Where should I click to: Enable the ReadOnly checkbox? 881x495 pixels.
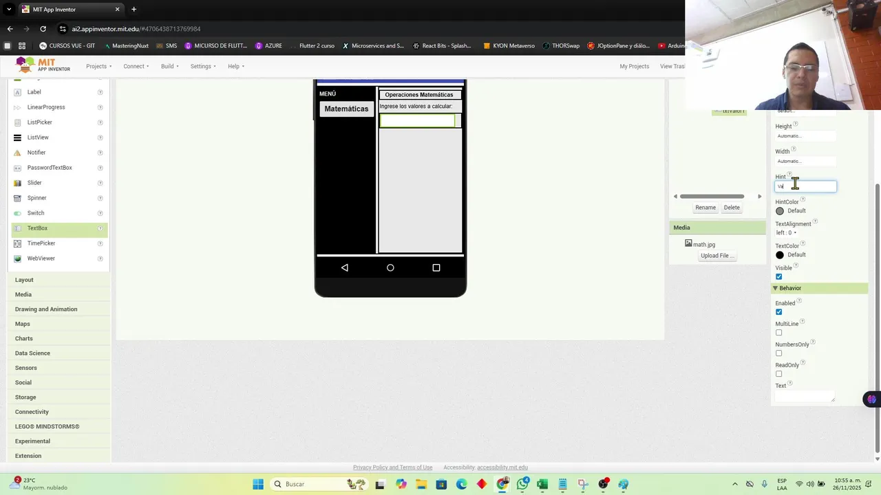pos(779,374)
